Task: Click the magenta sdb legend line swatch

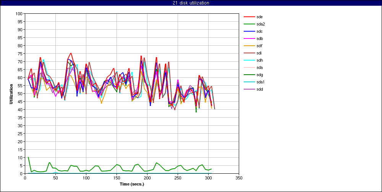Action: [x=249, y=39]
